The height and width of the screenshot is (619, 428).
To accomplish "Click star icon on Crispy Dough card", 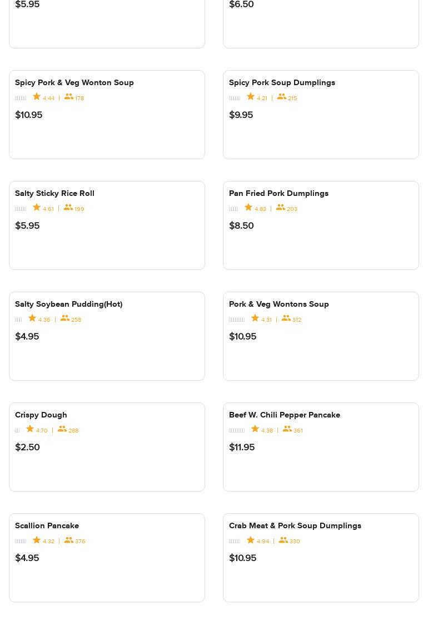I will click(30, 429).
